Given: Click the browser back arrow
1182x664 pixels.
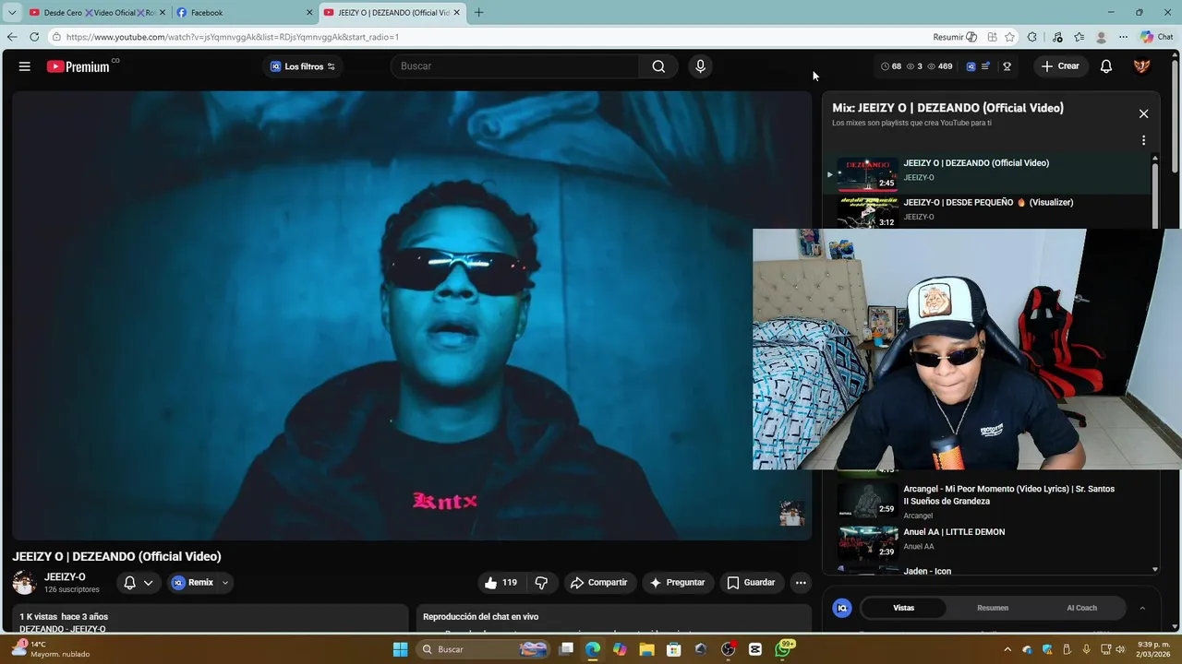Looking at the screenshot, I should (x=12, y=37).
